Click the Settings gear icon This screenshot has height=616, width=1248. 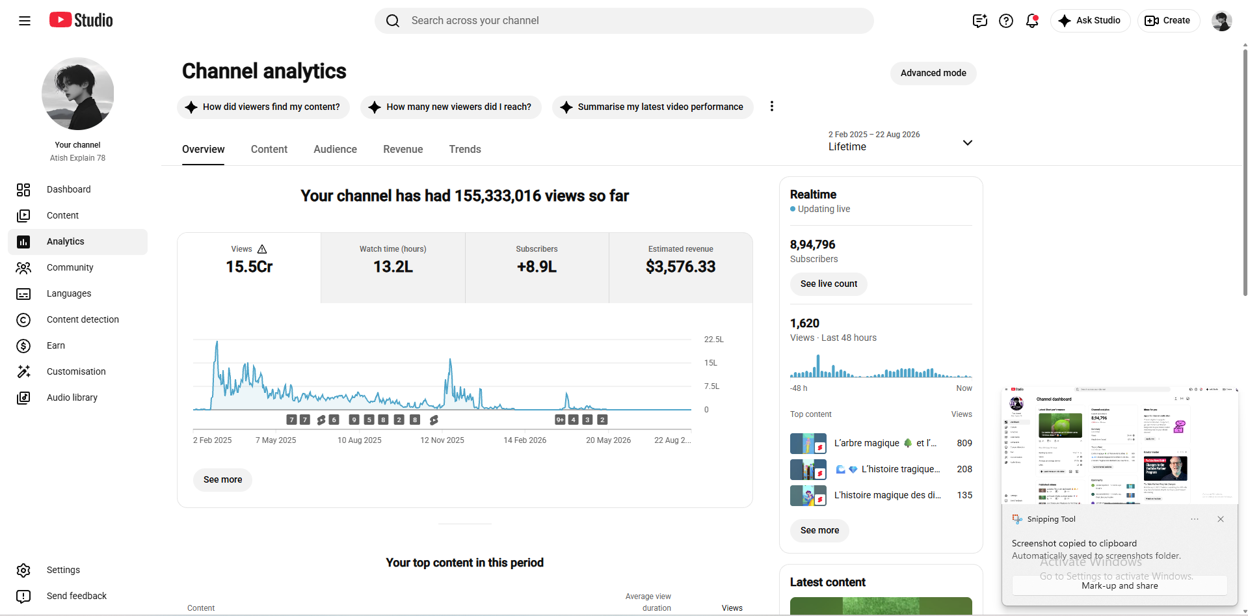23,570
